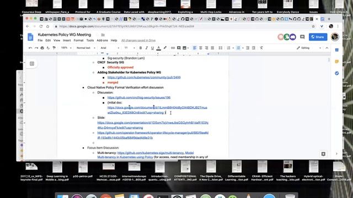Expand the numbered list style dropdown arrow

point(233,48)
